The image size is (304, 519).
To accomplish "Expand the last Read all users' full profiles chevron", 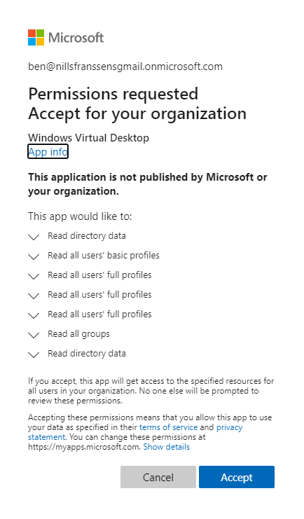I will [34, 315].
